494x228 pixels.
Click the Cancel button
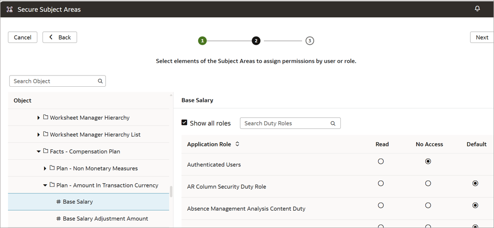point(22,37)
